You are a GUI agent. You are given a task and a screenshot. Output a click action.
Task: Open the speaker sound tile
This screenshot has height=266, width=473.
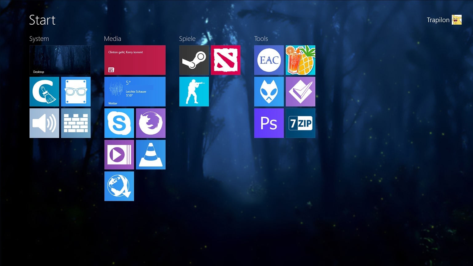point(44,123)
